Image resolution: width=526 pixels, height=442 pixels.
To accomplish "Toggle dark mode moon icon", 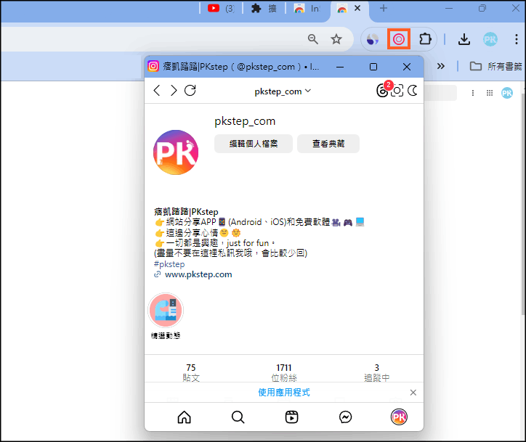I will (x=413, y=91).
